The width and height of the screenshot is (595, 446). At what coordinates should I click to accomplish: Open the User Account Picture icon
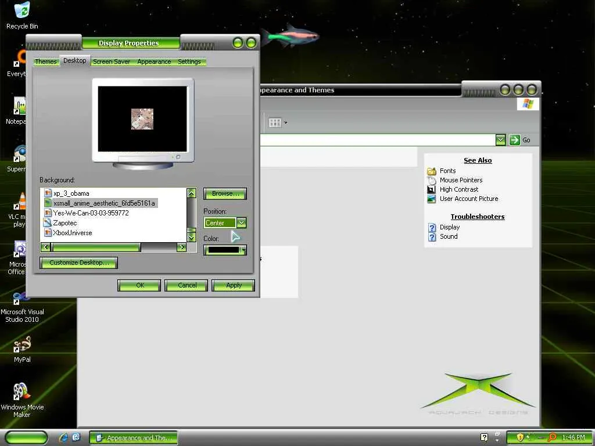coord(432,199)
